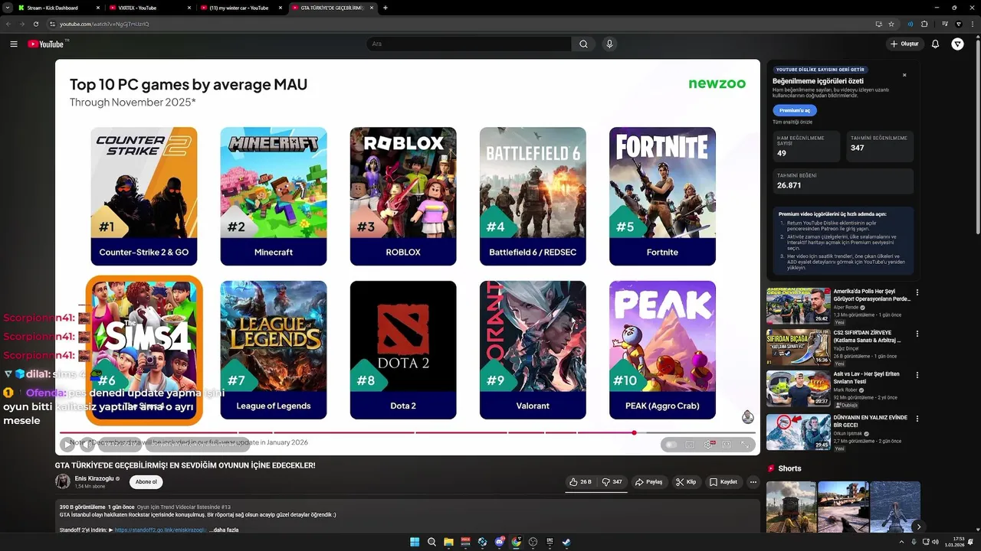Dislike the video (347)

[x=612, y=482]
